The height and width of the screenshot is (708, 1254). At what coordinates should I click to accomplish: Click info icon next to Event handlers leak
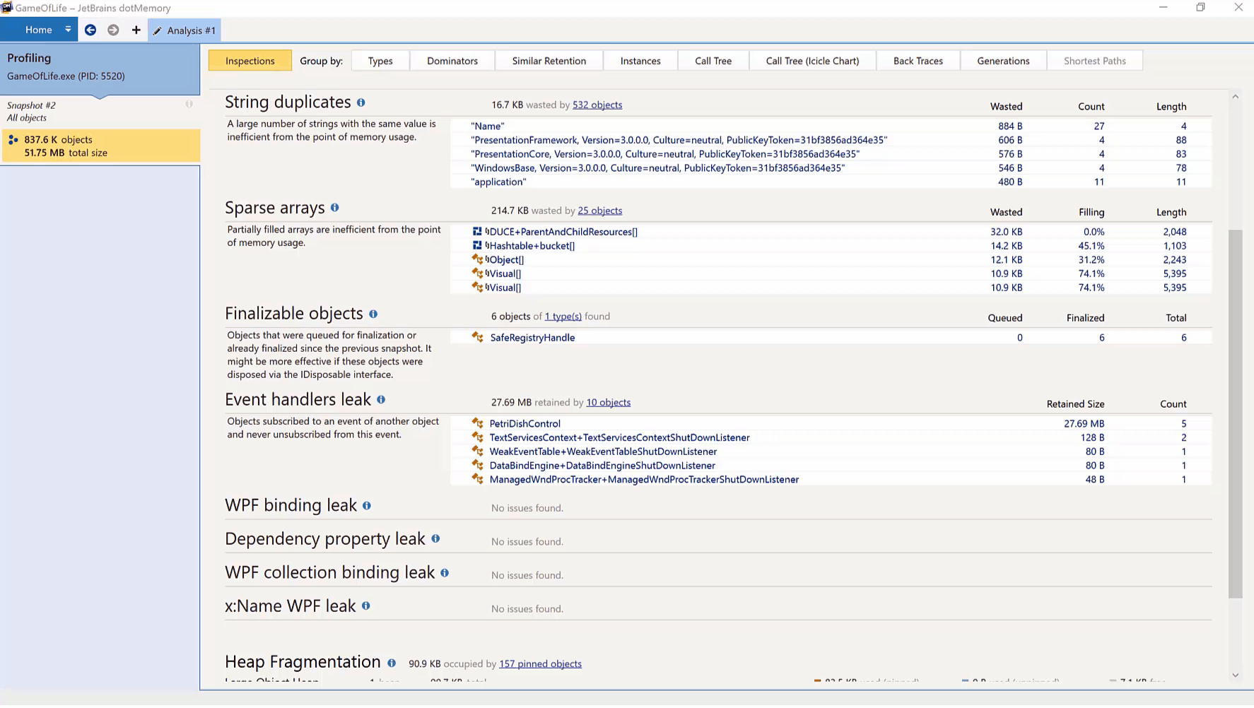pos(381,400)
